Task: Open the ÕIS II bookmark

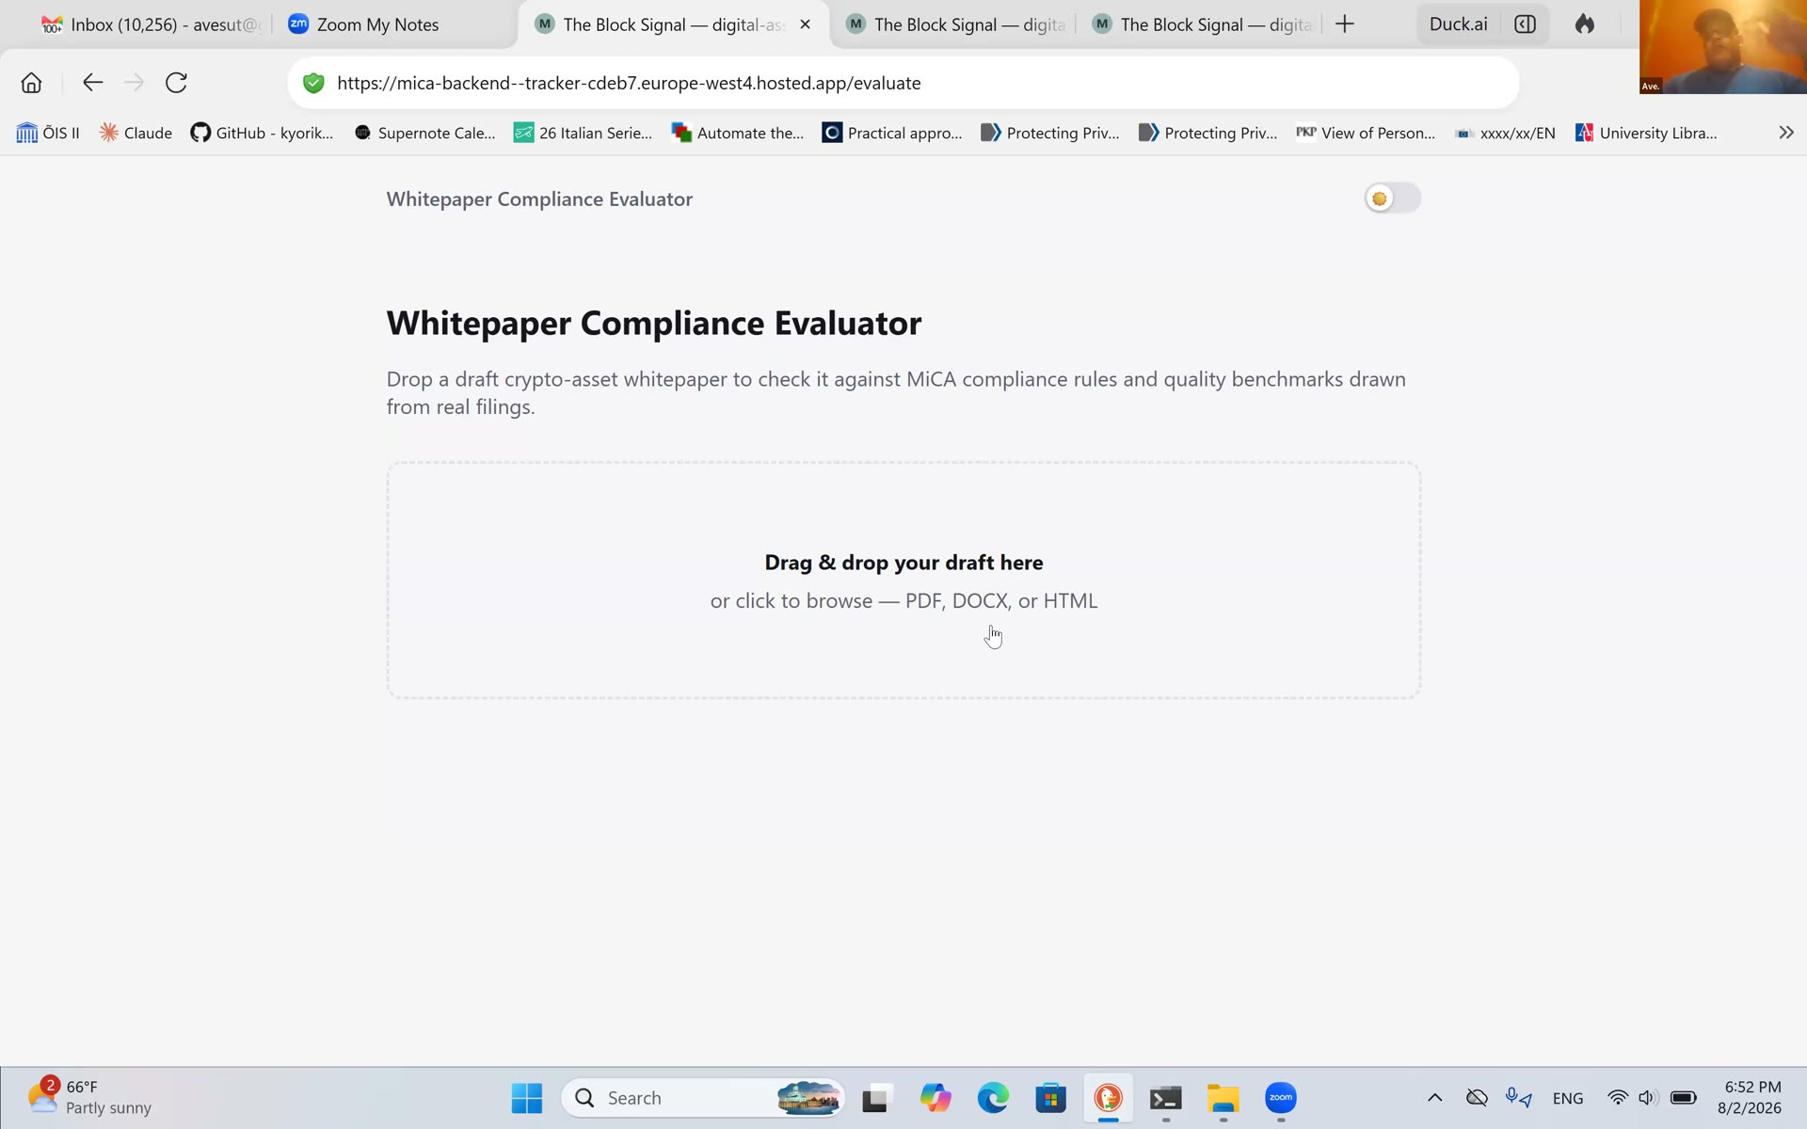Action: 48,133
